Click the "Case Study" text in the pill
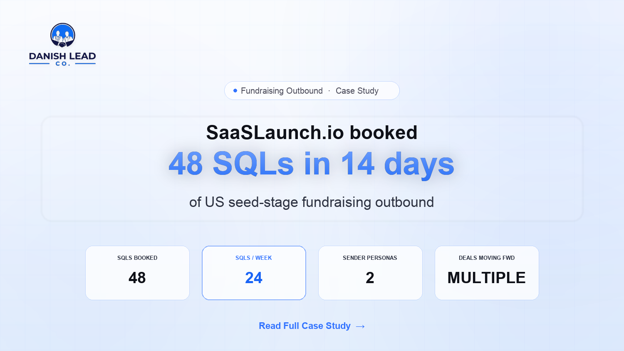 [357, 91]
